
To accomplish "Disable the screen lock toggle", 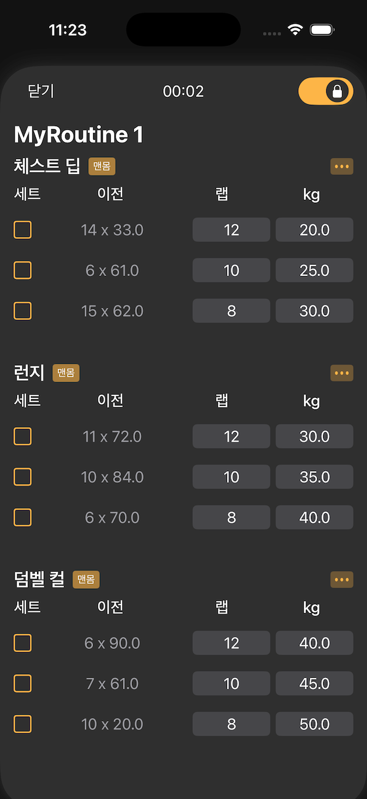I will (x=326, y=91).
